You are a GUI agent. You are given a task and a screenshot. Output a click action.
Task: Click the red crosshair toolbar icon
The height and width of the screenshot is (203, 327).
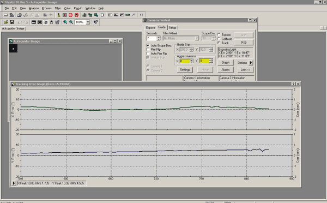pyautogui.click(x=51, y=15)
